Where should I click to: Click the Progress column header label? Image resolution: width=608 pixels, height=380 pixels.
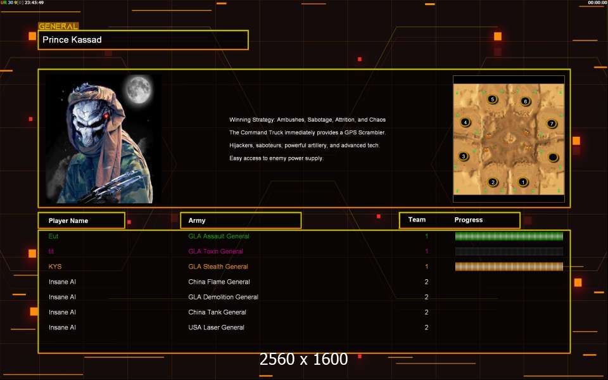[x=469, y=220]
